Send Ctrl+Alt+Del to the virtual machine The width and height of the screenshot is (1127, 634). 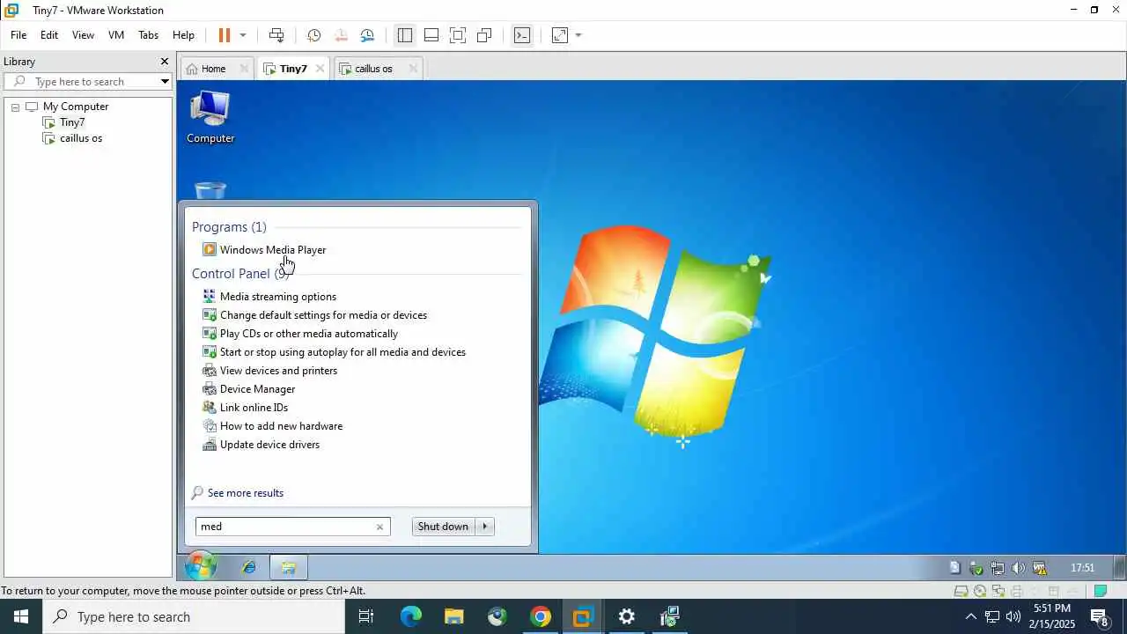click(276, 35)
